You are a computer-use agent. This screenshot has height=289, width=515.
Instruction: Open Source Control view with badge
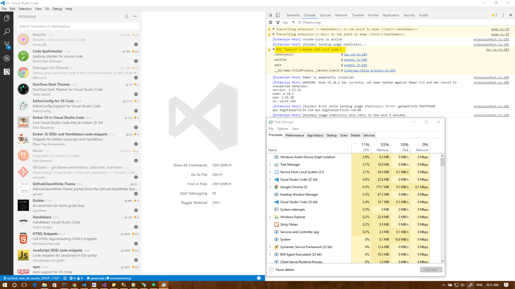[7, 45]
